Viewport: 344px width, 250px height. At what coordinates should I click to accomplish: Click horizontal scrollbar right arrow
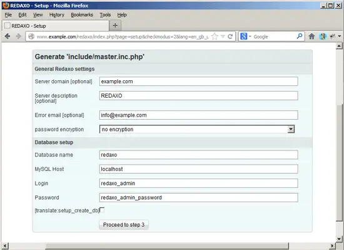tap(333, 246)
